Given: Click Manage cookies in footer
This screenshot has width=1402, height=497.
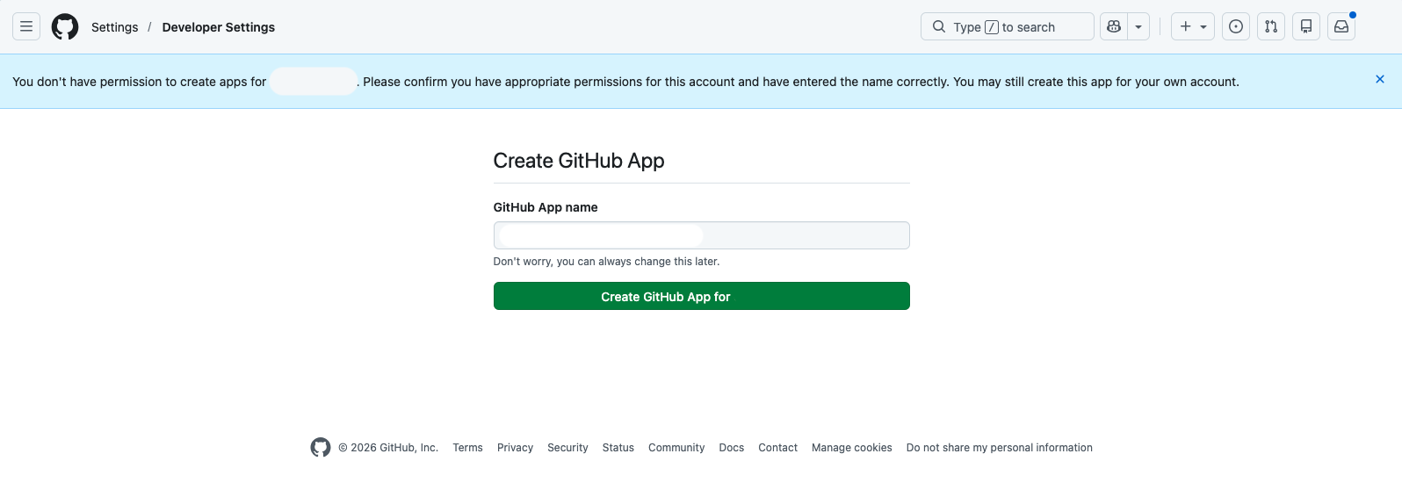Looking at the screenshot, I should pyautogui.click(x=851, y=448).
